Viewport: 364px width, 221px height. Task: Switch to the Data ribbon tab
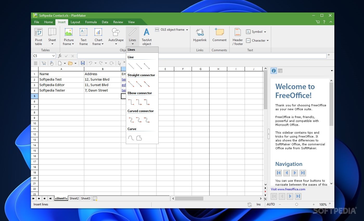pos(105,22)
